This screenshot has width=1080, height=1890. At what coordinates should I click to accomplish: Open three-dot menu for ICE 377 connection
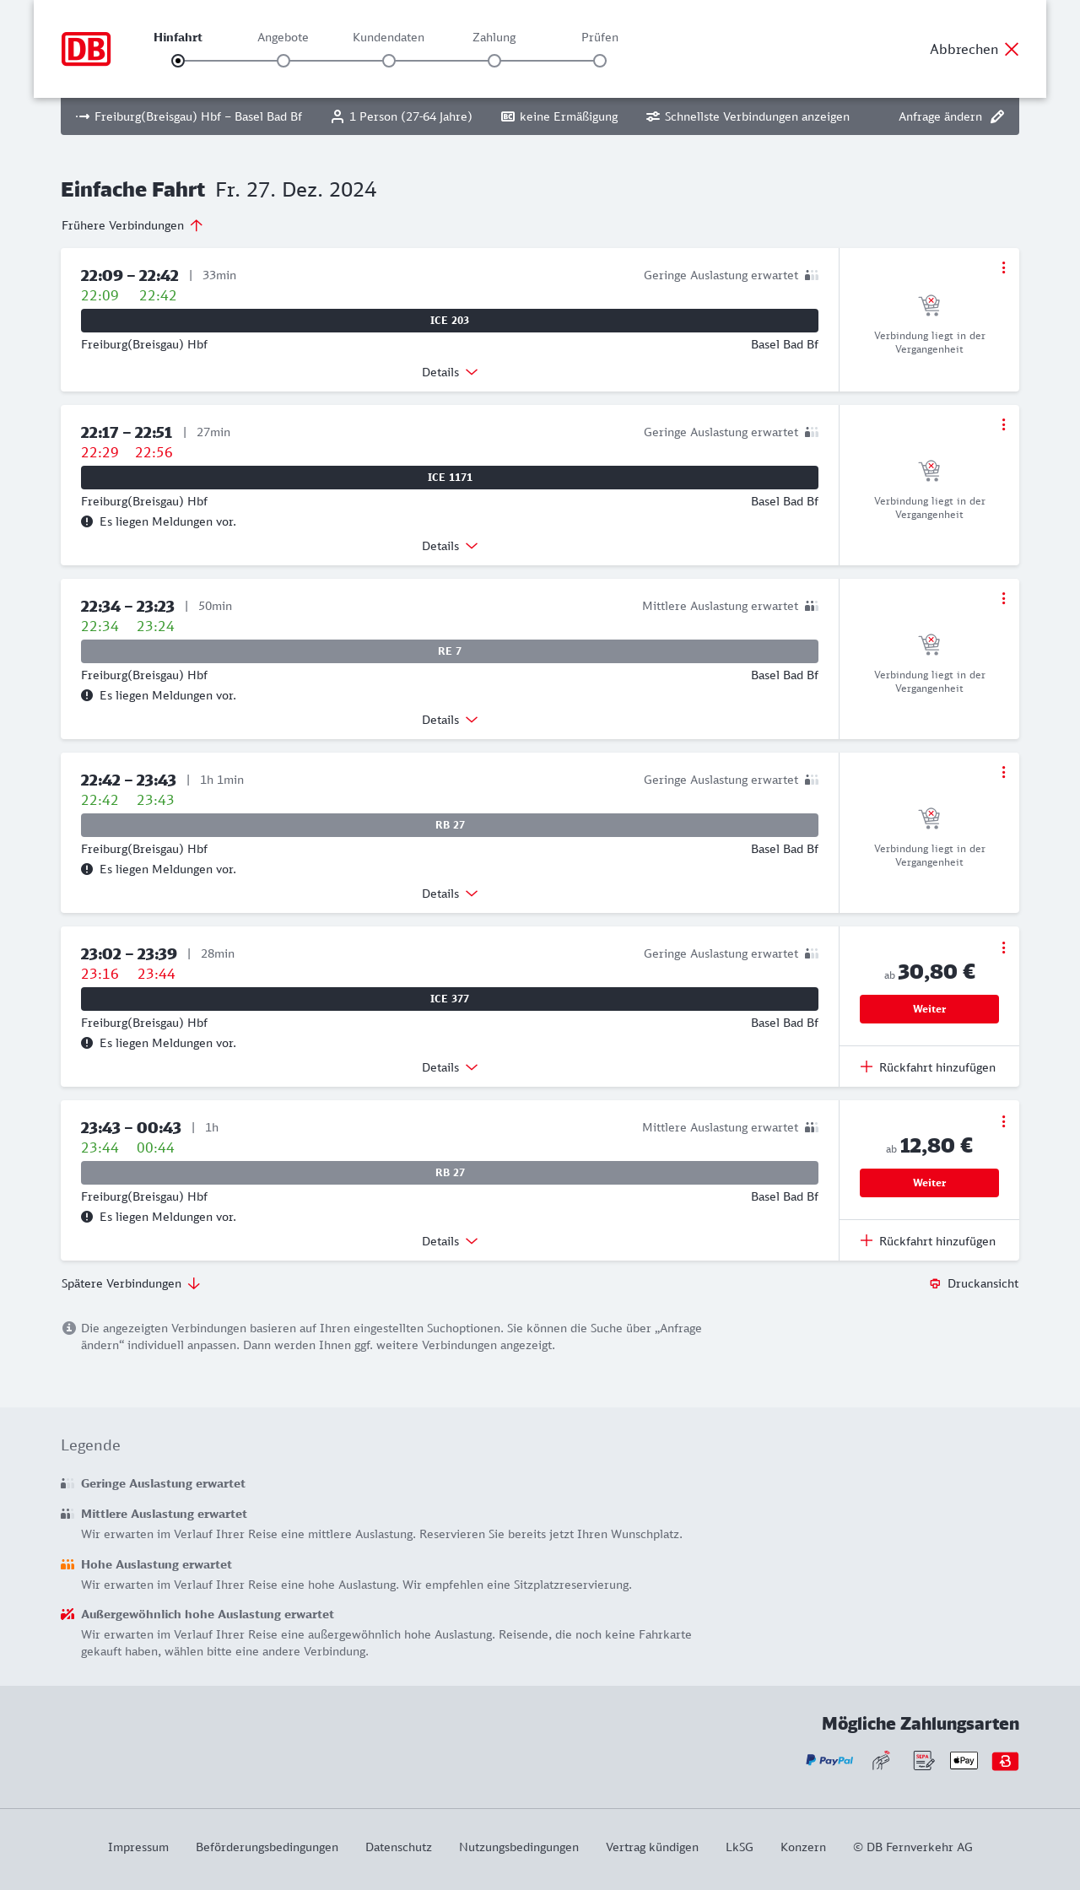[x=1003, y=948]
